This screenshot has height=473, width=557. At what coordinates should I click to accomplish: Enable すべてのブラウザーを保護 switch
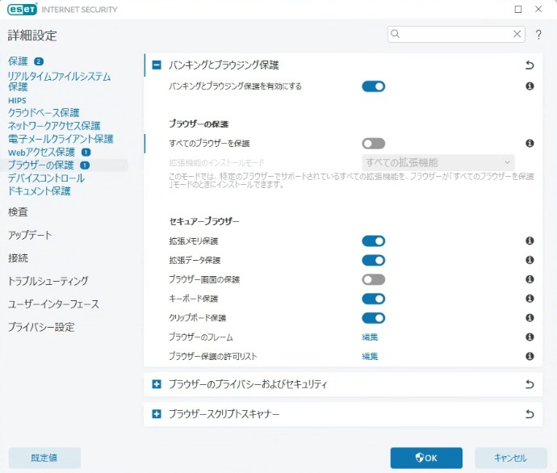tap(373, 144)
